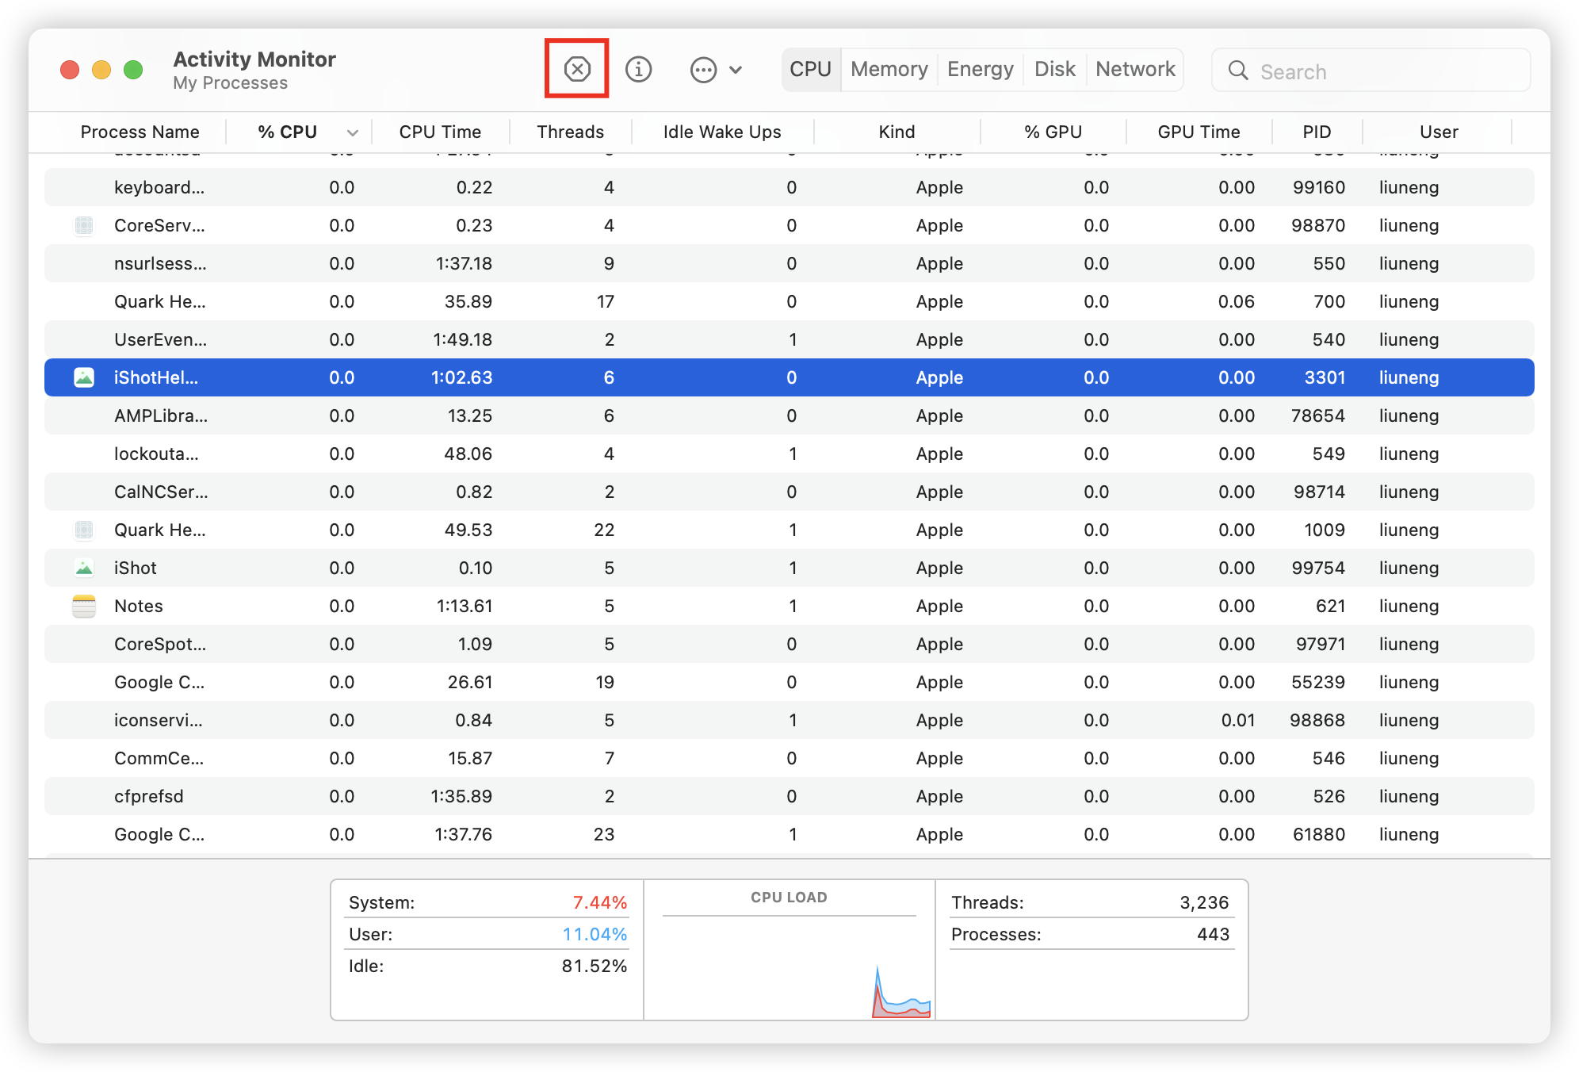
Task: Click the iShot app icon
Action: [84, 568]
